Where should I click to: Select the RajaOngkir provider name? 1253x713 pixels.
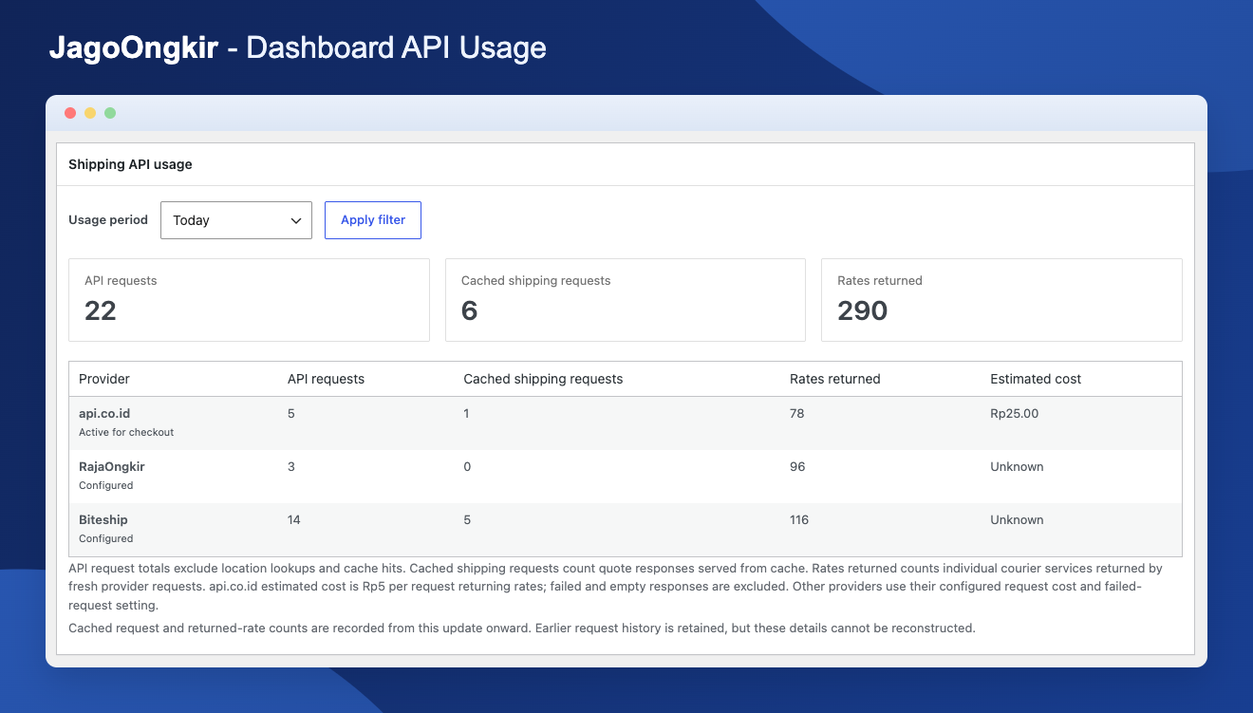[x=112, y=467]
